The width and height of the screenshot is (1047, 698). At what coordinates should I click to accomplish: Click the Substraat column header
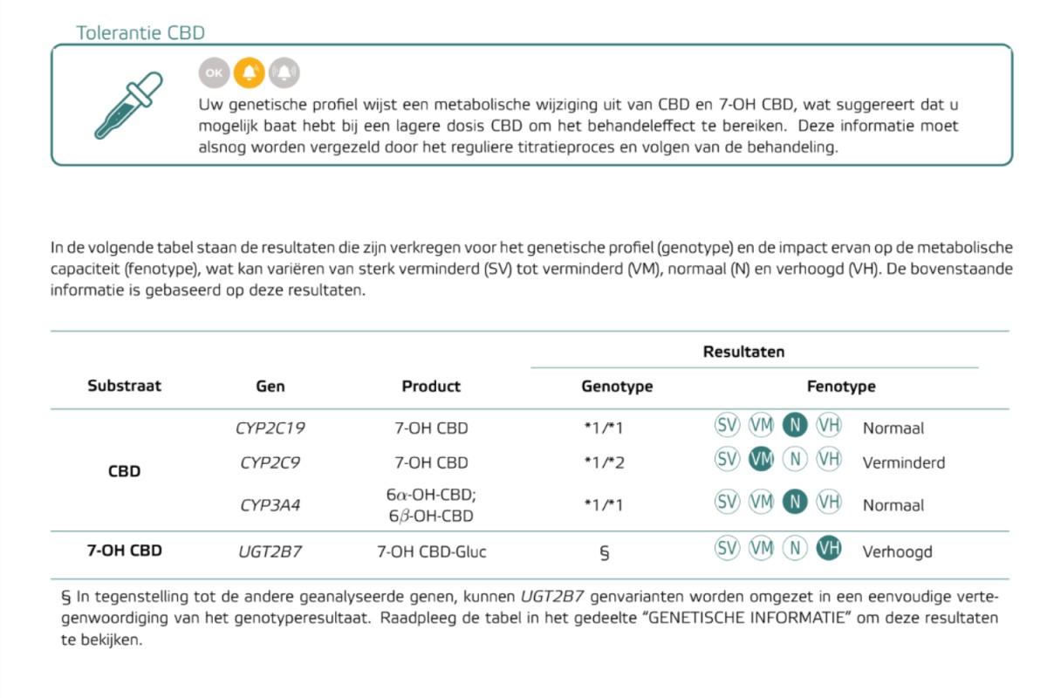(124, 385)
